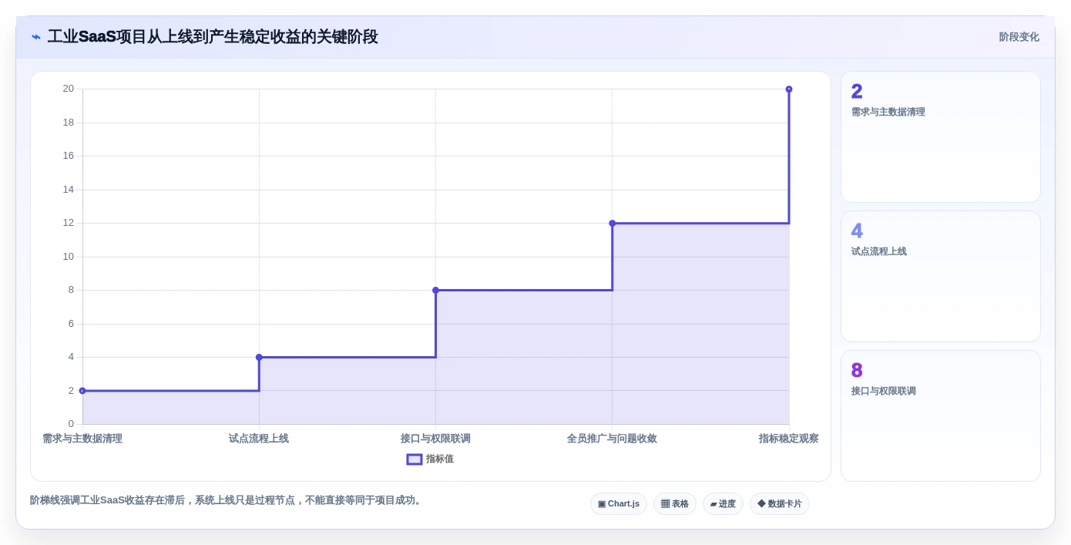Open the 试点流程上线 stat card

pyautogui.click(x=941, y=277)
